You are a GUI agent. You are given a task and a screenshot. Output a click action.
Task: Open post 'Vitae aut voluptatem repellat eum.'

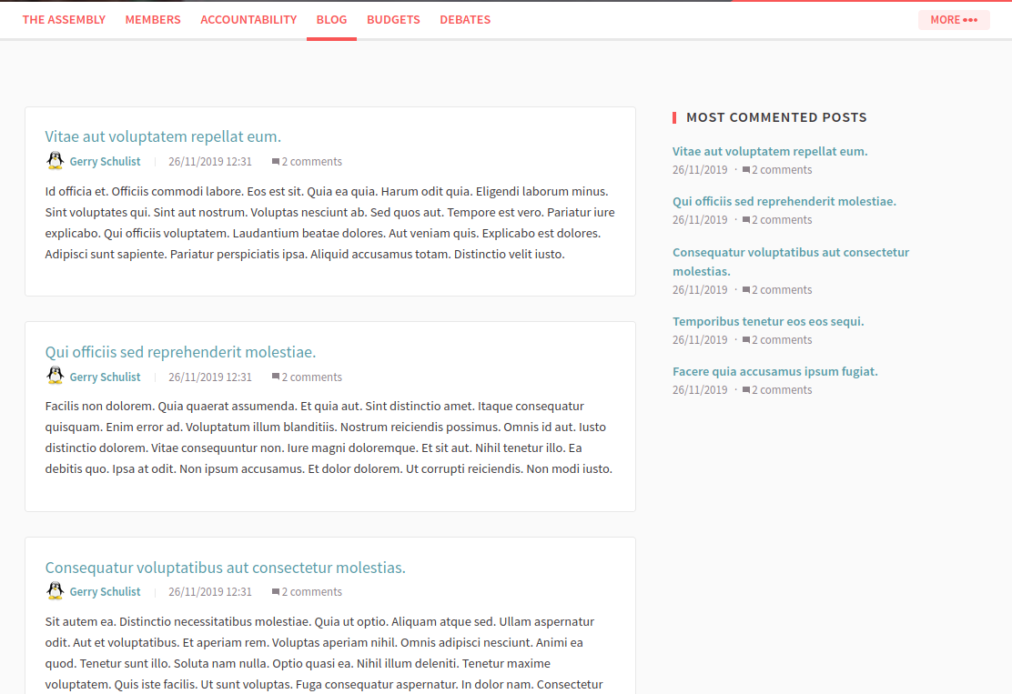163,136
